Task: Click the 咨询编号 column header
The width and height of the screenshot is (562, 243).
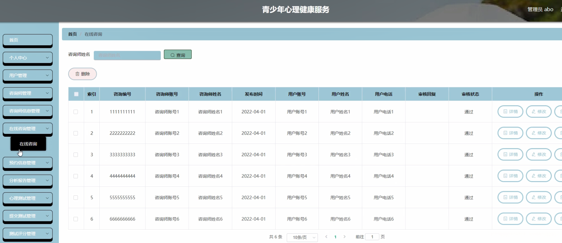Action: (123, 94)
